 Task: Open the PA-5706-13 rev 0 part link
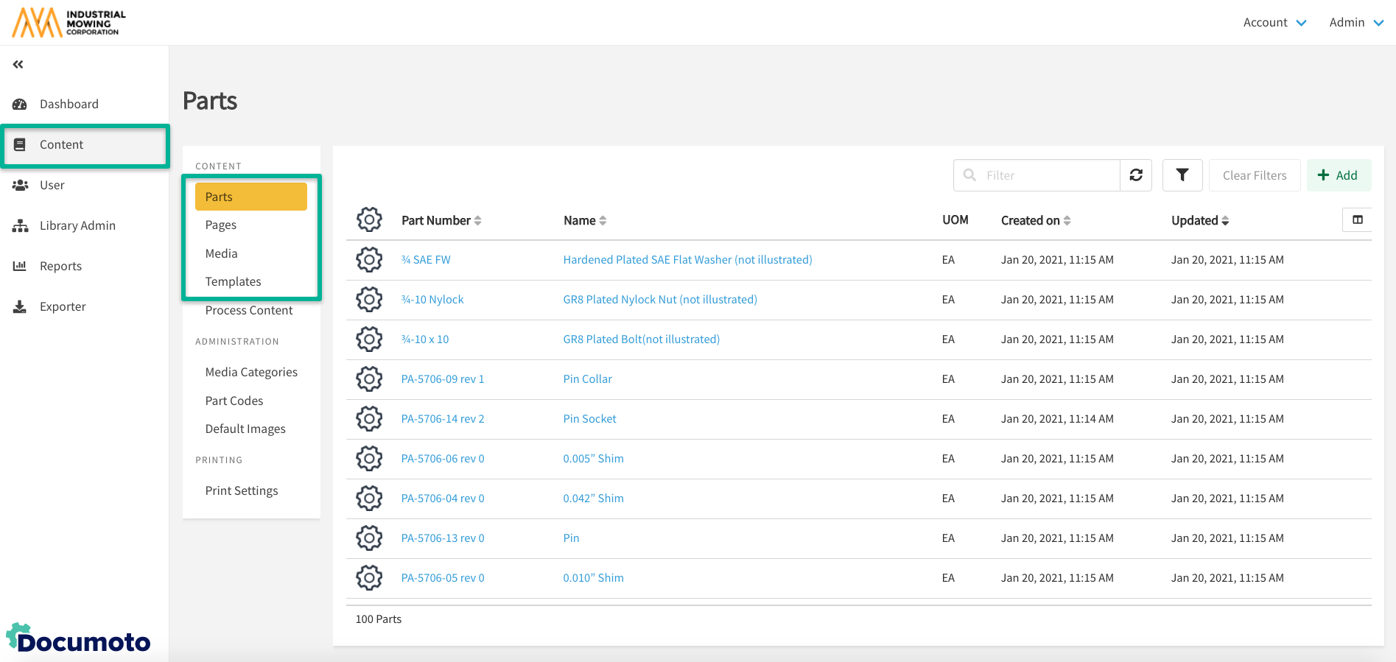(x=443, y=538)
